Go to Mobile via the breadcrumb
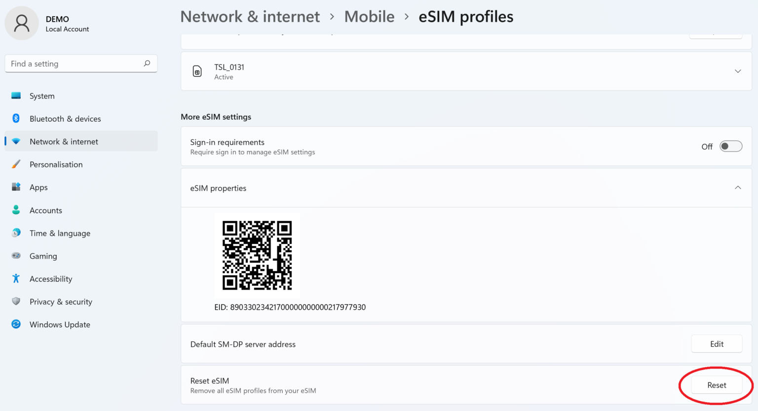This screenshot has height=411, width=758. pyautogui.click(x=369, y=16)
